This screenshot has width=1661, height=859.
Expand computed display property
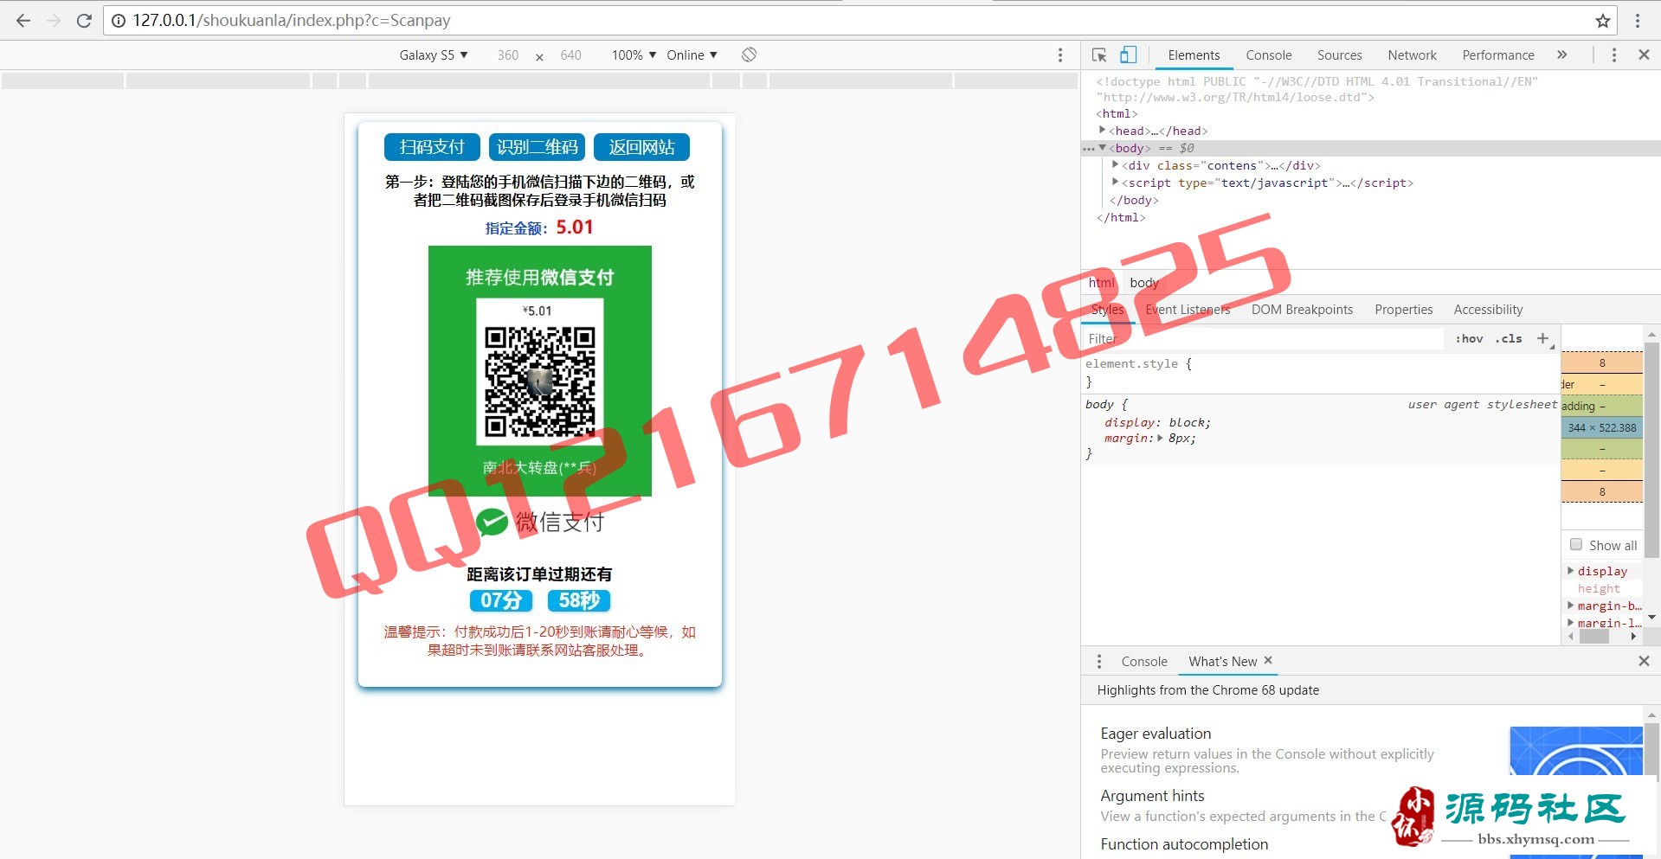coord(1570,570)
